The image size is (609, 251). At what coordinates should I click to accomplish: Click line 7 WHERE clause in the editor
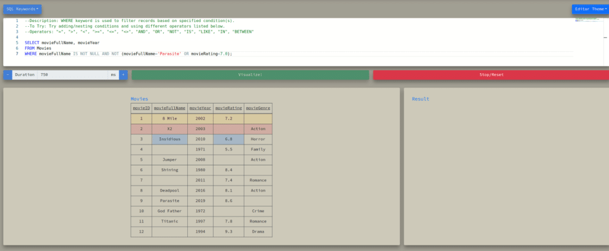pos(128,54)
